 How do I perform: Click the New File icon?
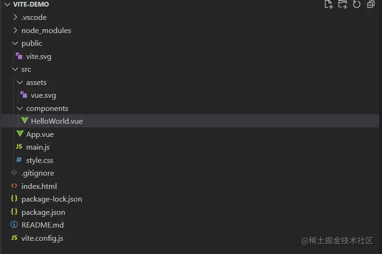328,5
